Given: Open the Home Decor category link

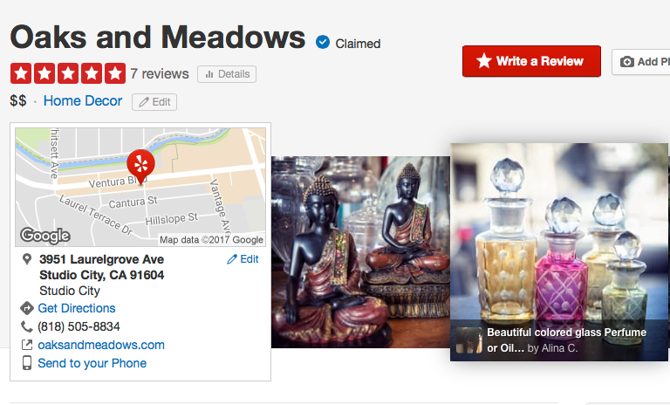Looking at the screenshot, I should [83, 101].
